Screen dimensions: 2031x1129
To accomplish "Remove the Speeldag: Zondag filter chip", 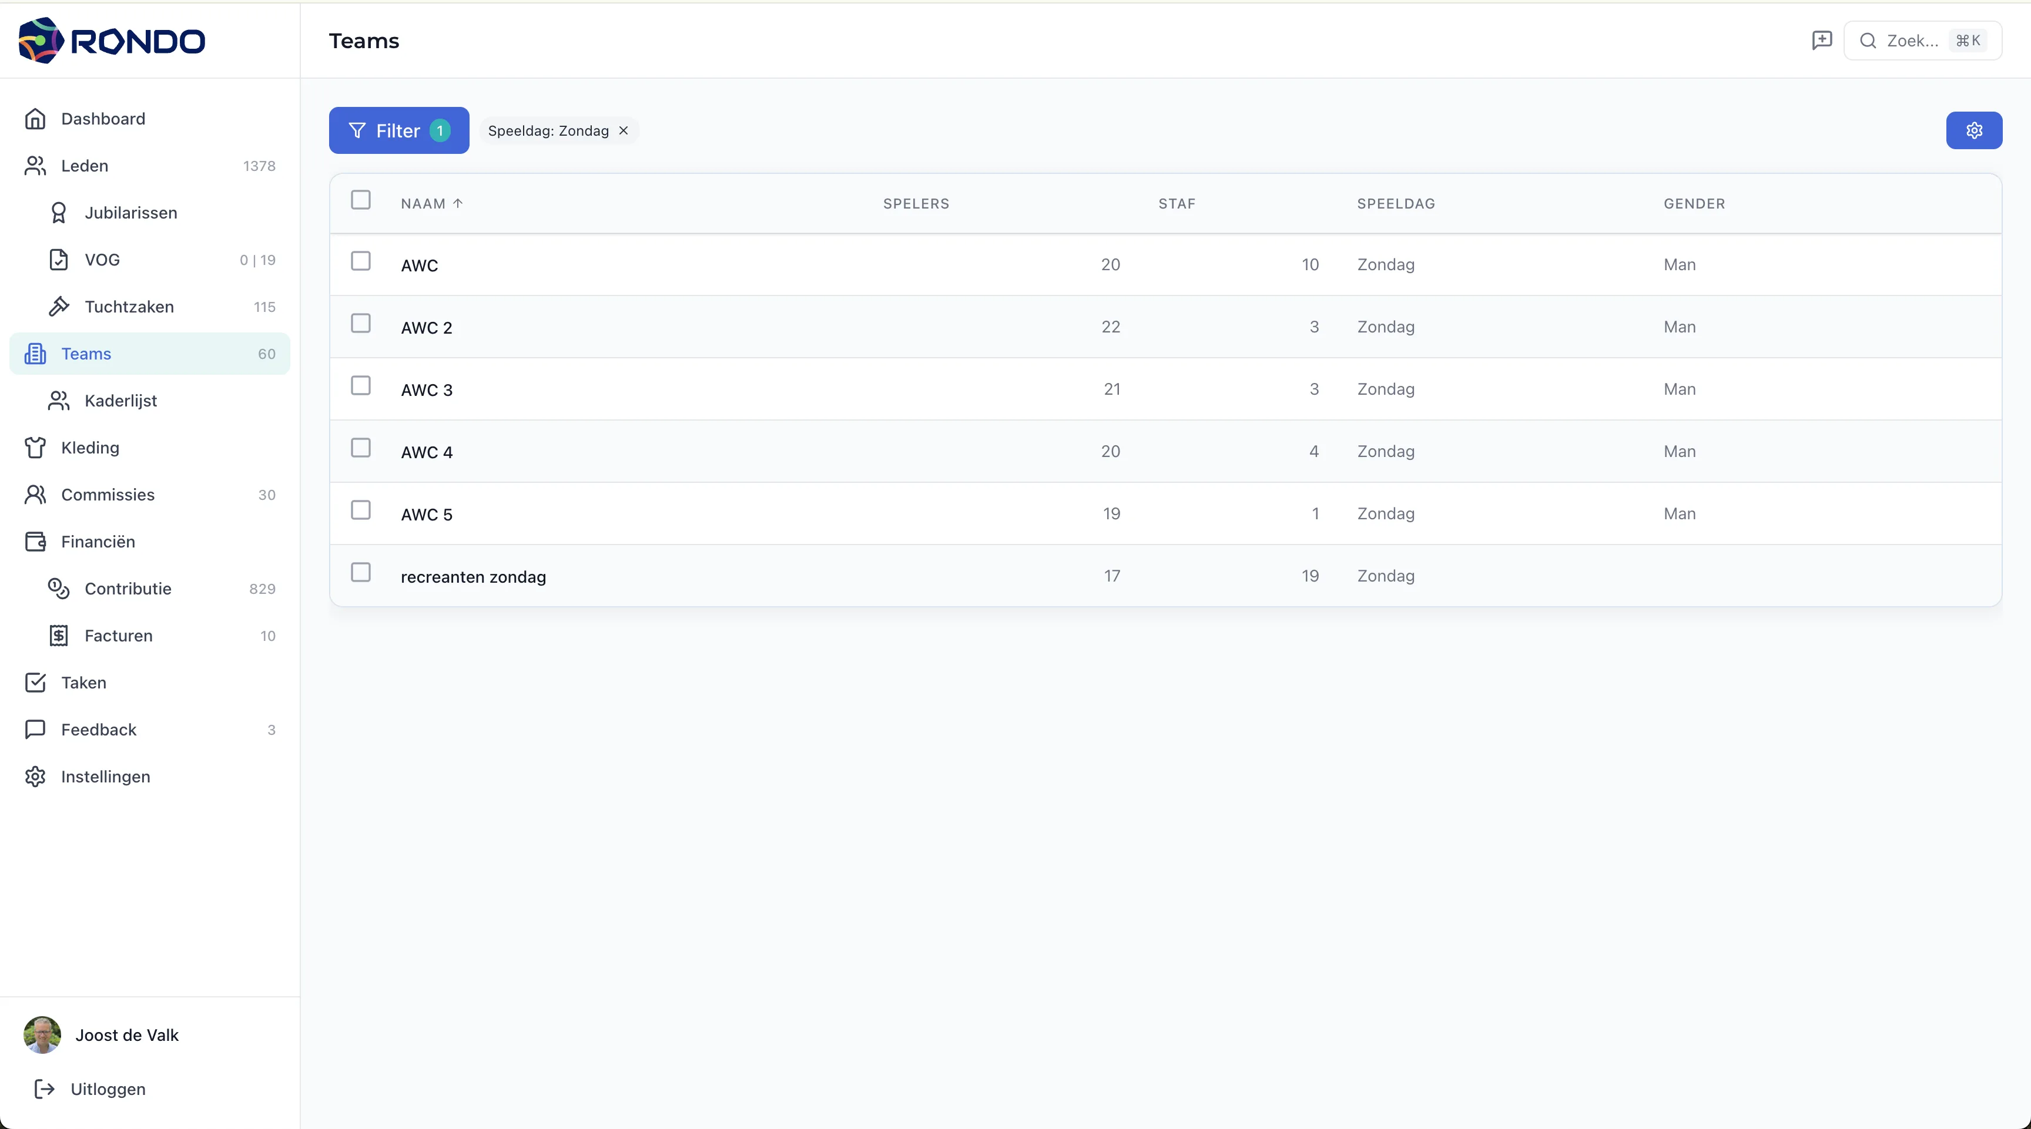I will [624, 131].
